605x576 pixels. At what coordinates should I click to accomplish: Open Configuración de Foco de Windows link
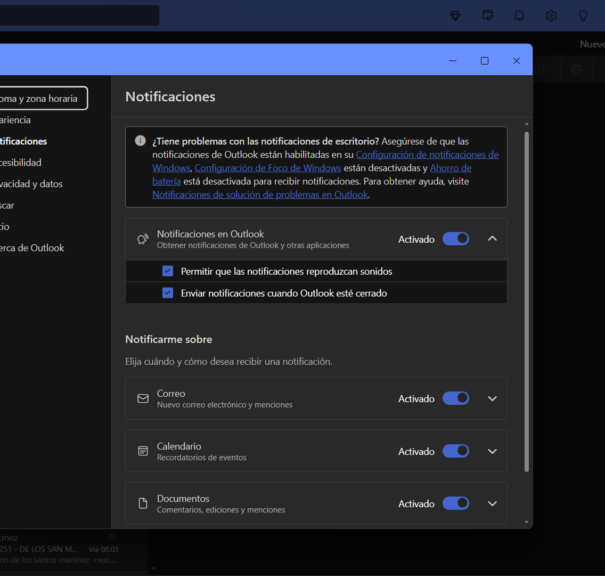pos(268,168)
